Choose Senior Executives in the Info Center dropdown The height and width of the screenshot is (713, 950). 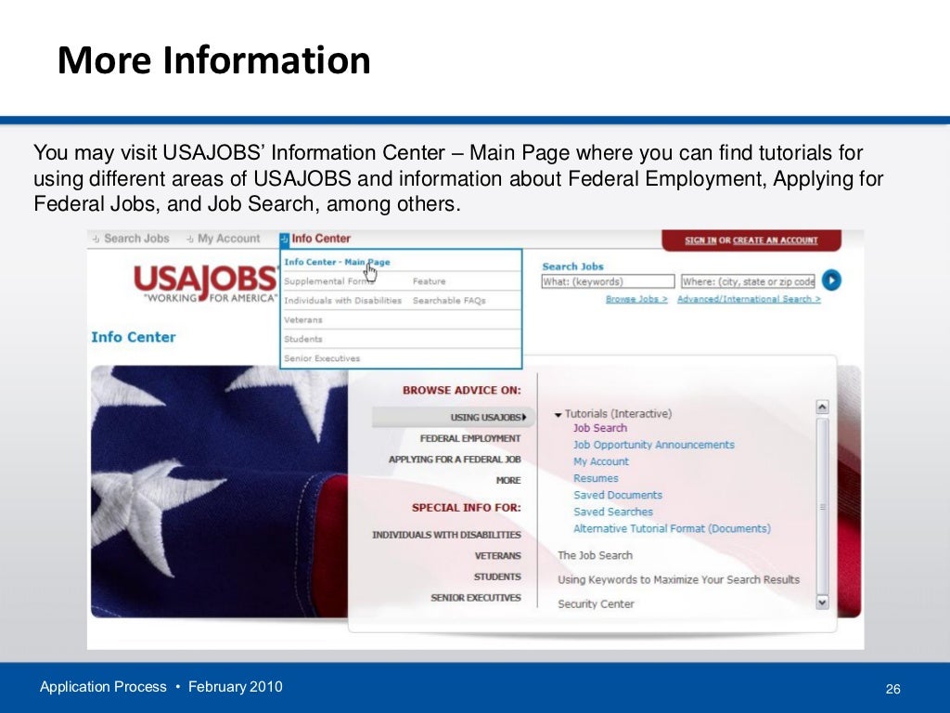[x=322, y=359]
